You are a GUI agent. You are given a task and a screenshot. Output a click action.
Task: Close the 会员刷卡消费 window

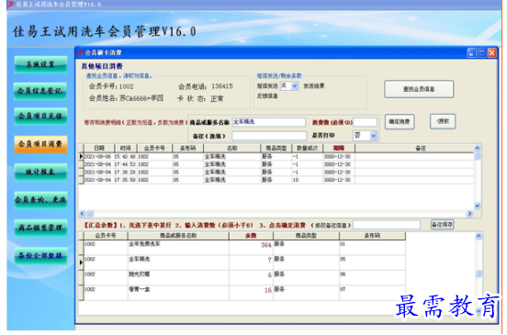pyautogui.click(x=492, y=52)
